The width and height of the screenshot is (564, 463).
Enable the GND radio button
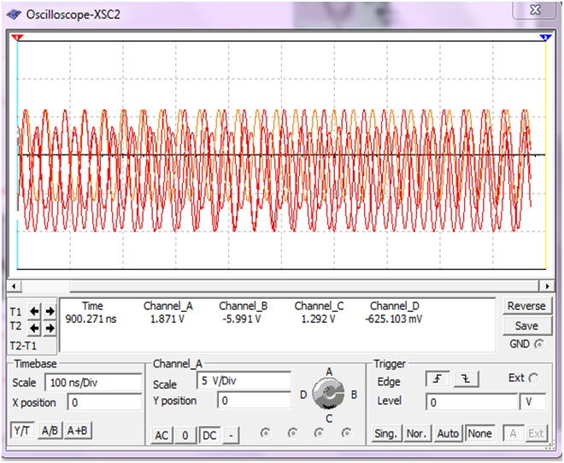(x=538, y=344)
